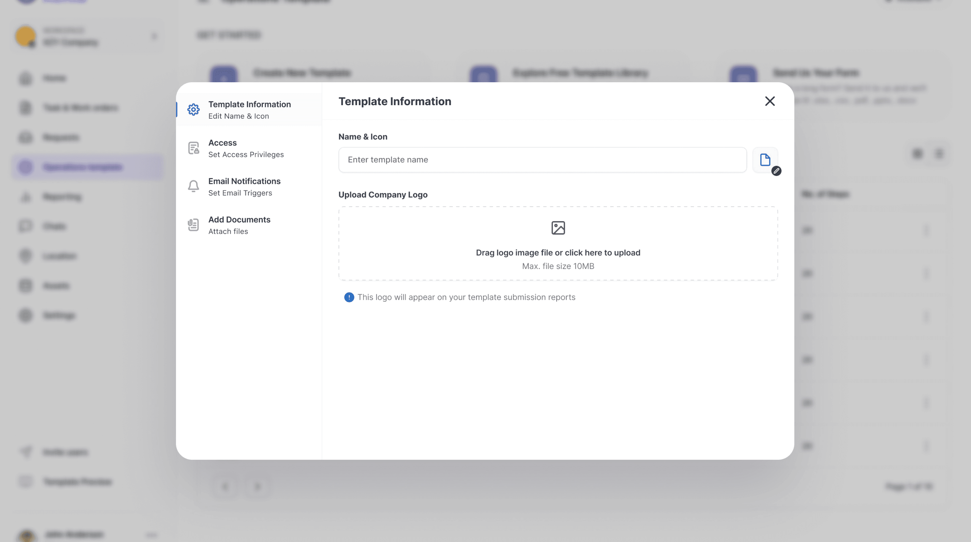Click the pencil edit badge on the template icon
This screenshot has width=971, height=542.
(x=776, y=171)
